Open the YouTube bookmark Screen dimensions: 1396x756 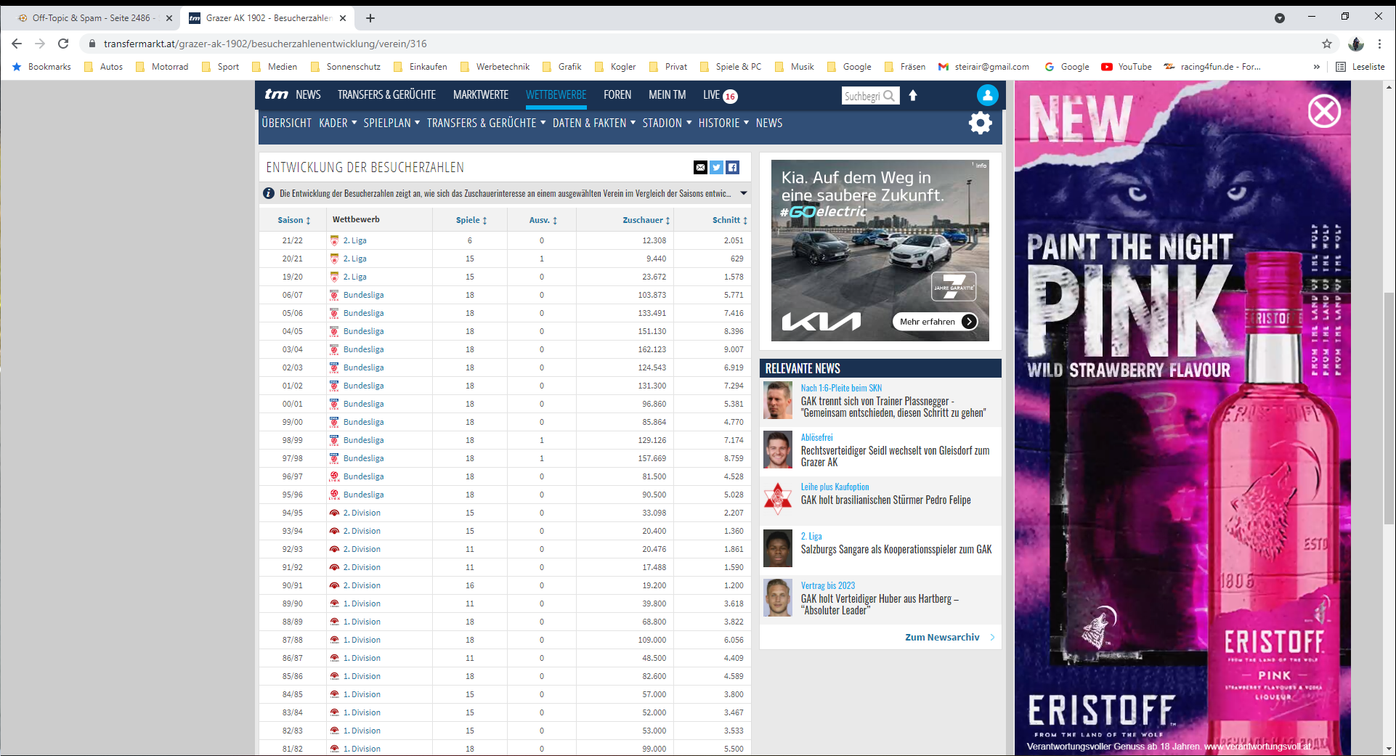pos(1127,67)
